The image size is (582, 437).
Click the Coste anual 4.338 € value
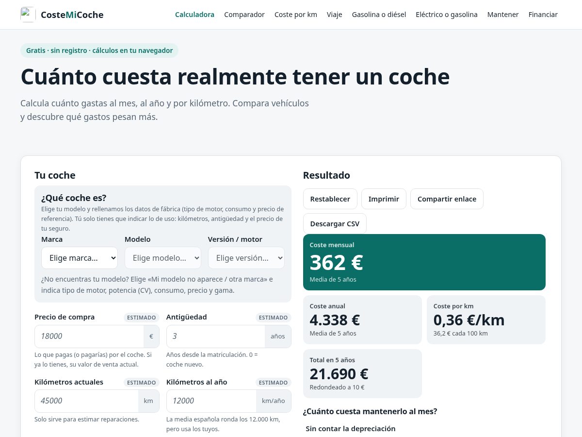[335, 320]
